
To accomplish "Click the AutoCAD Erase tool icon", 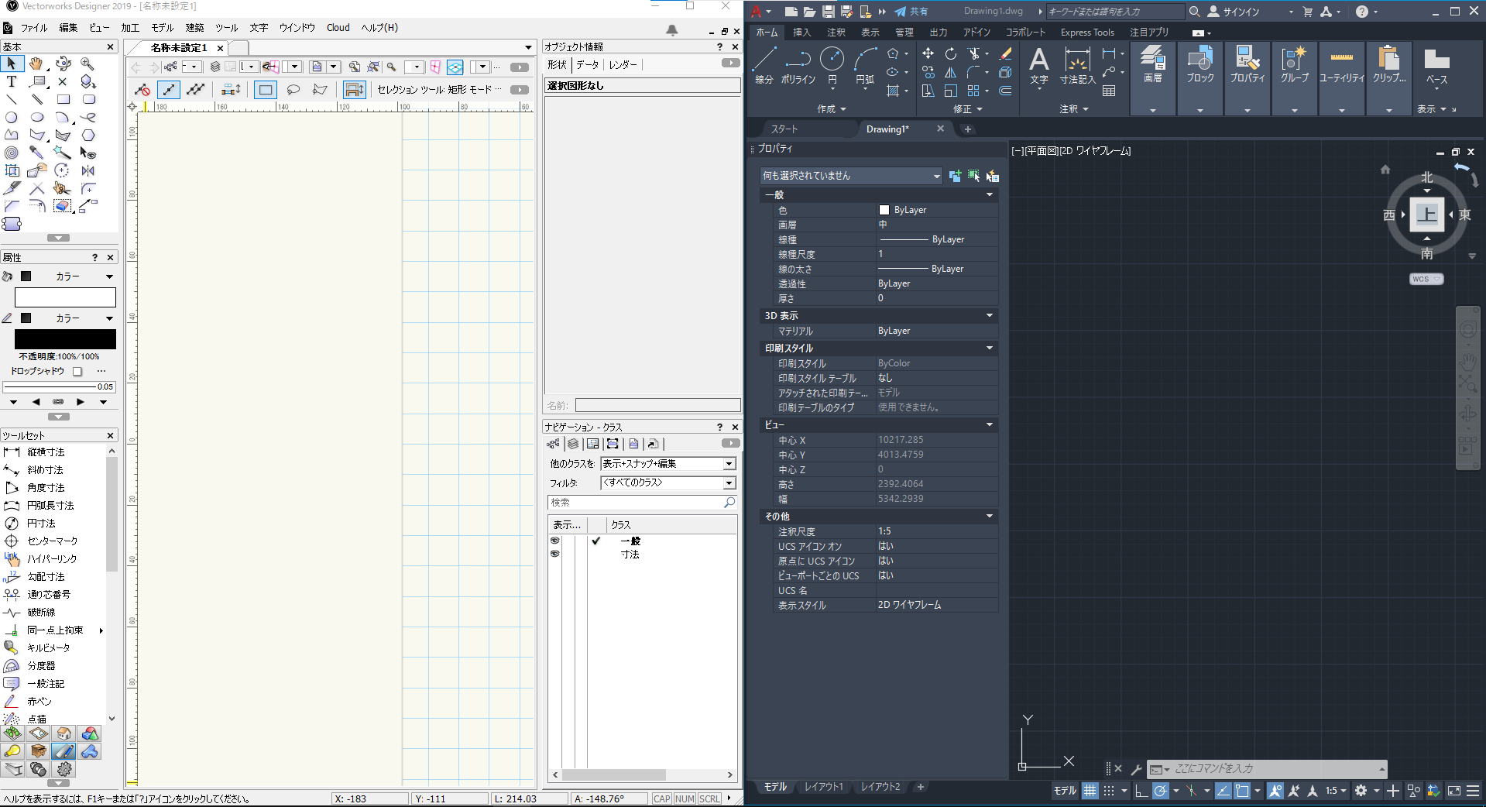I will click(1006, 53).
